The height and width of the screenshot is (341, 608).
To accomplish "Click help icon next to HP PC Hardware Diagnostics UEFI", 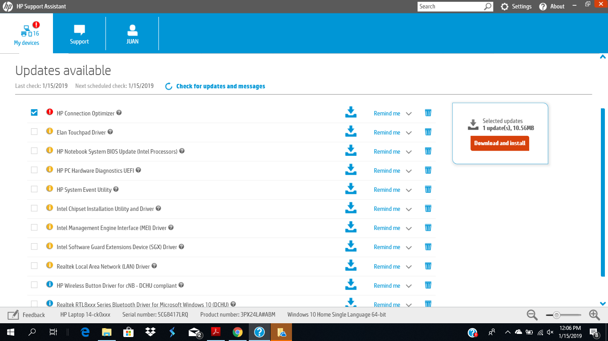I will (138, 170).
